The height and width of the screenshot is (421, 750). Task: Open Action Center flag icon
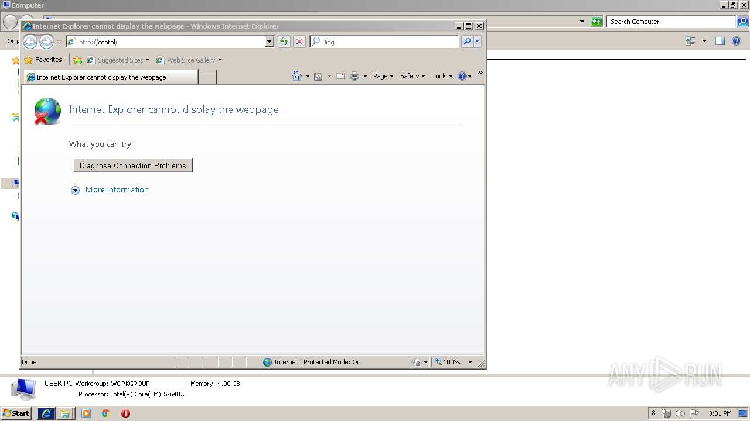694,413
